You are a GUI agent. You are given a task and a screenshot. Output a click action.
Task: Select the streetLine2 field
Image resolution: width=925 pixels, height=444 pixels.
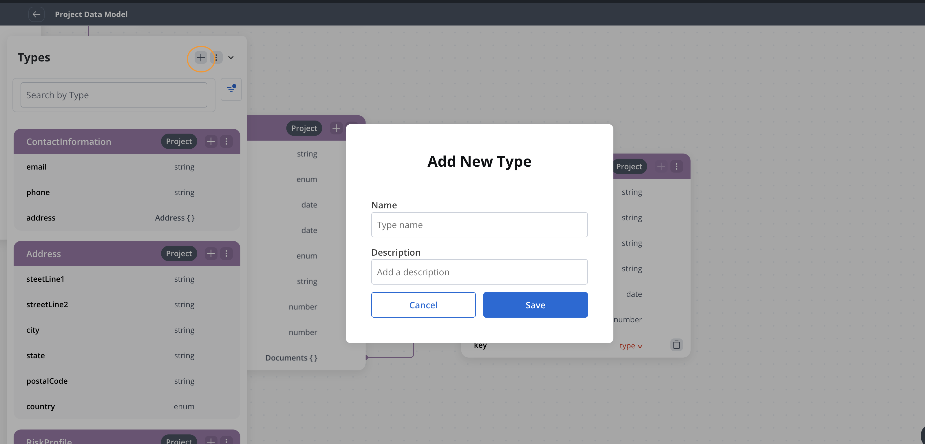pos(127,305)
